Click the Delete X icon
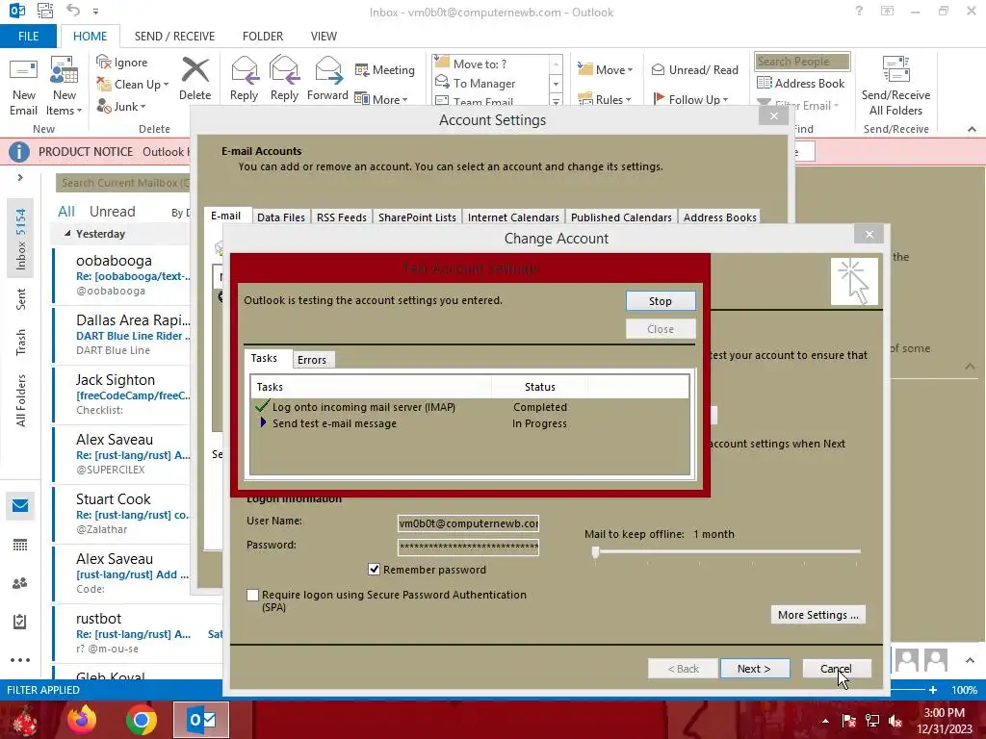This screenshot has height=739, width=986. [x=195, y=69]
